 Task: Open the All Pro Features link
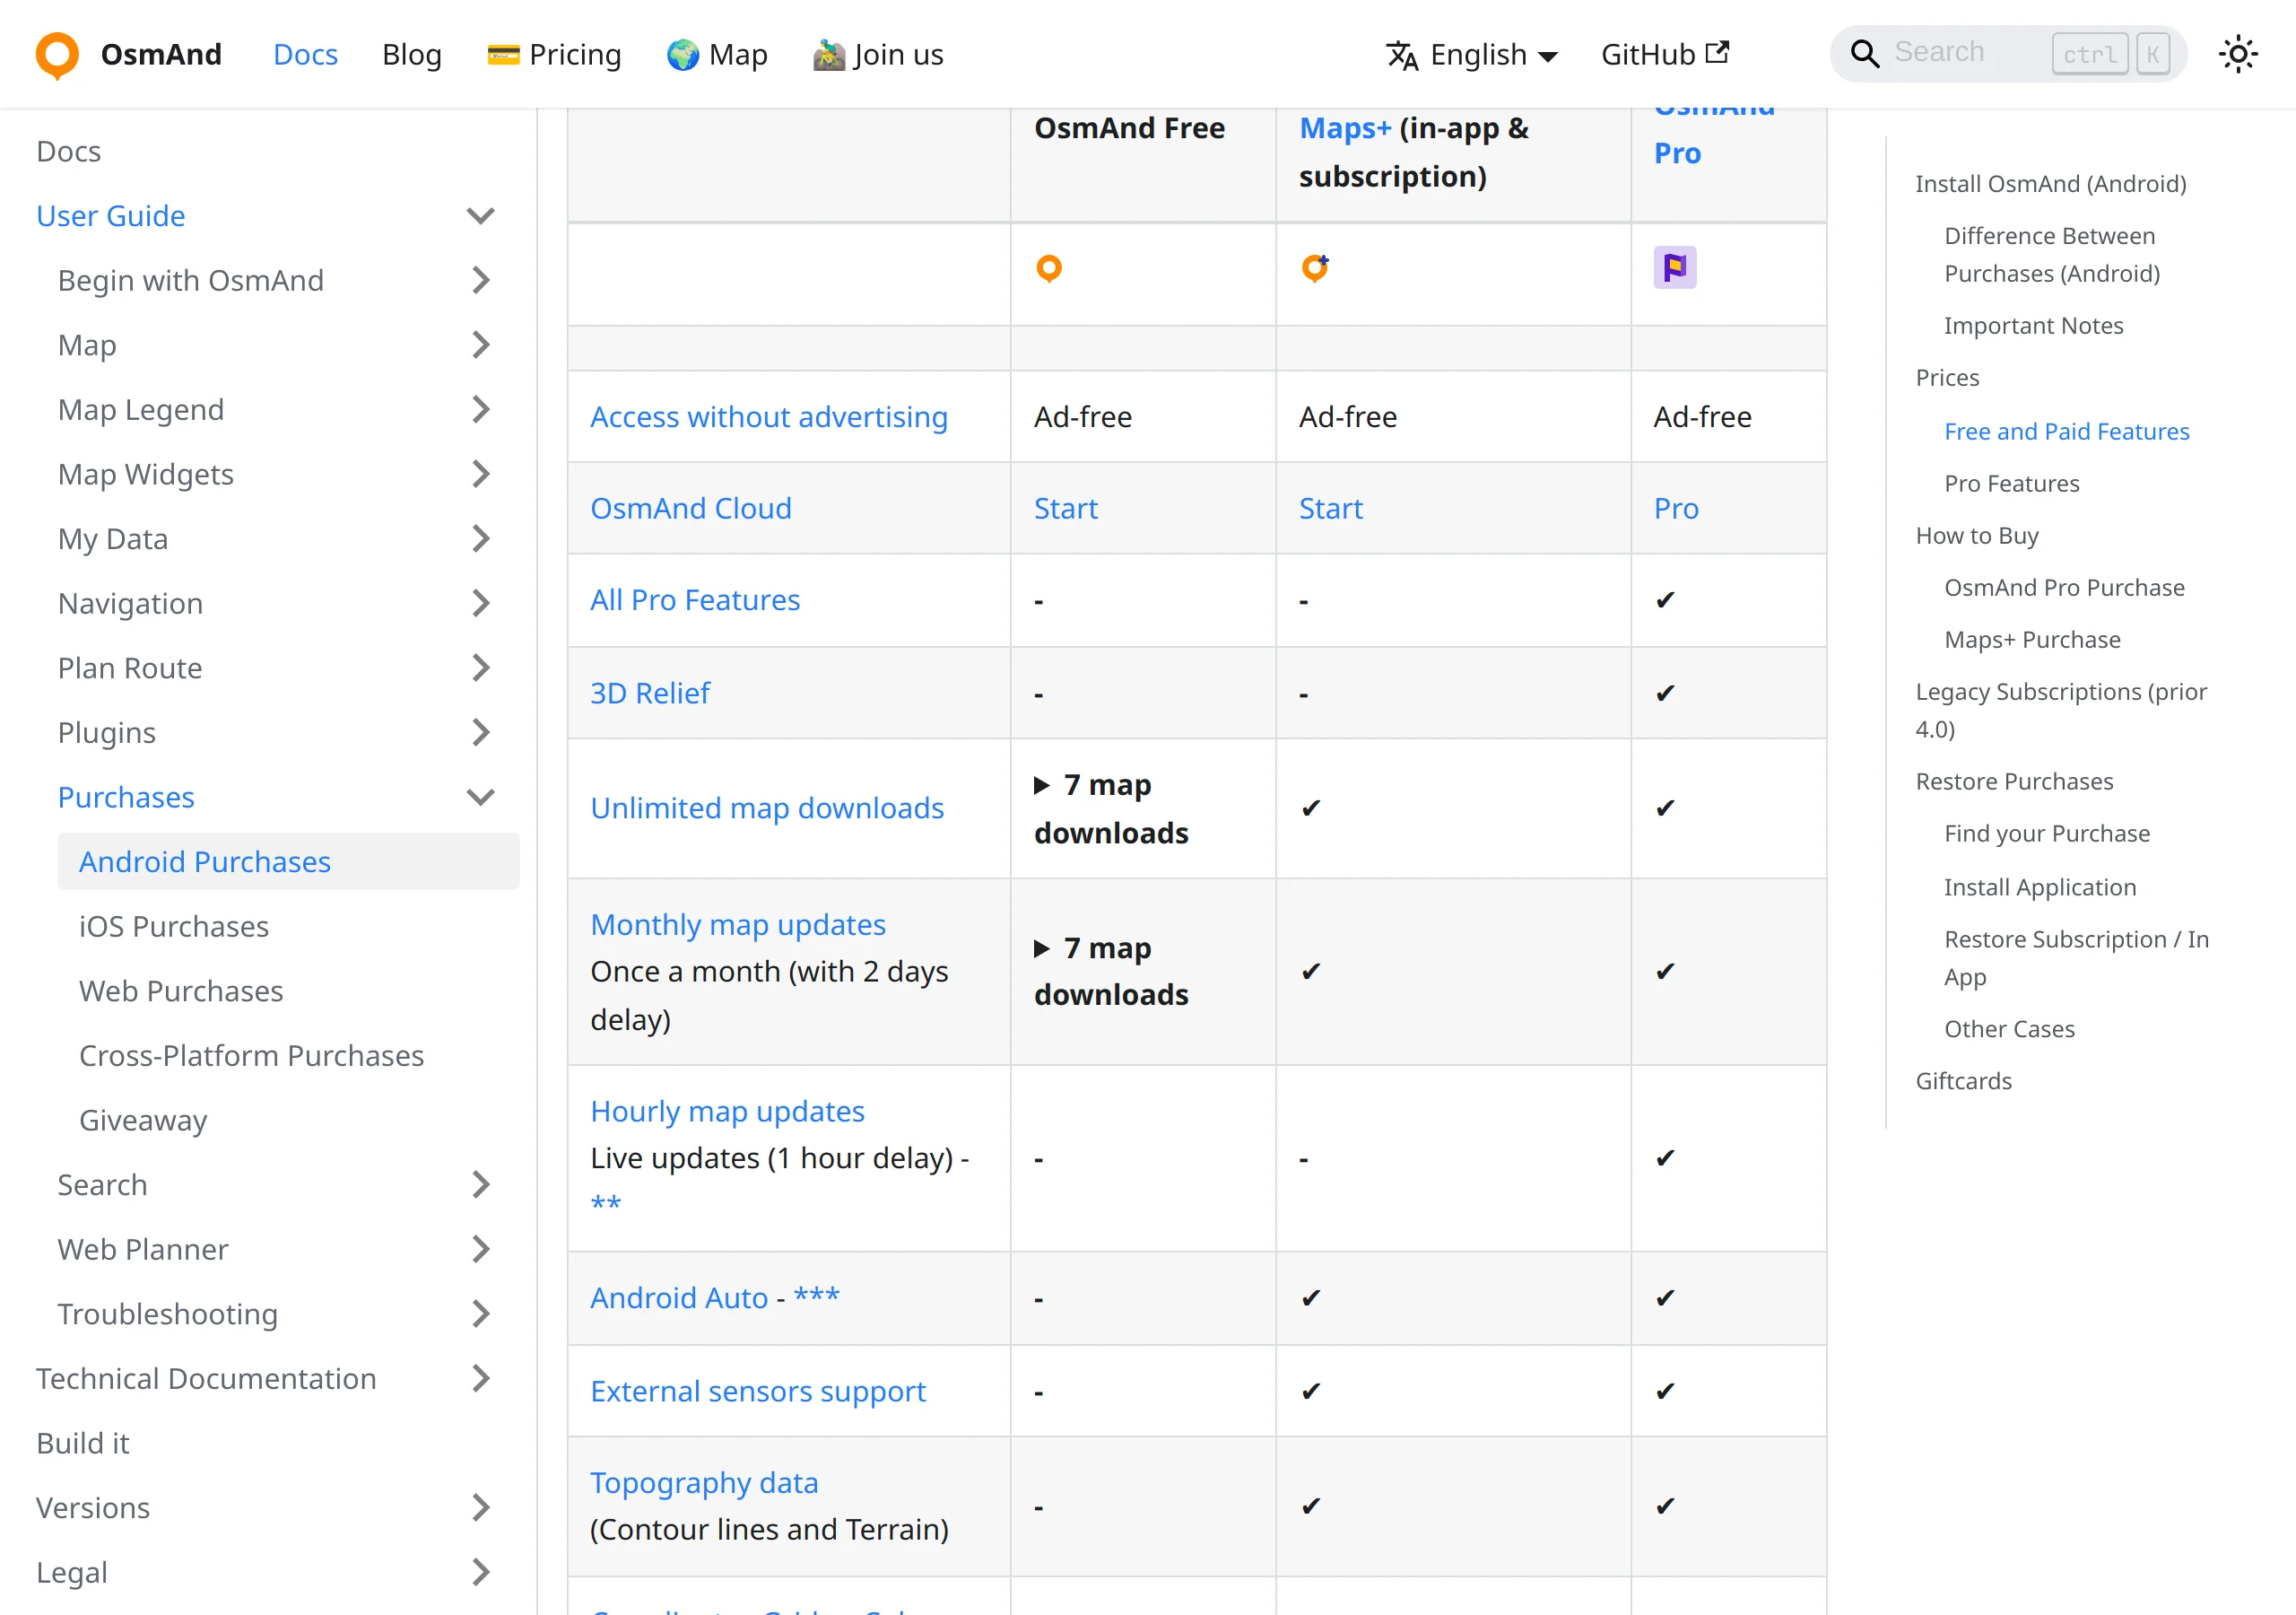pos(695,599)
